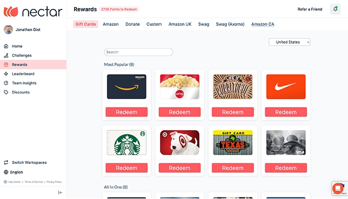Redeem the Starbucks gift card
This screenshot has height=199, width=348.
coord(126,168)
